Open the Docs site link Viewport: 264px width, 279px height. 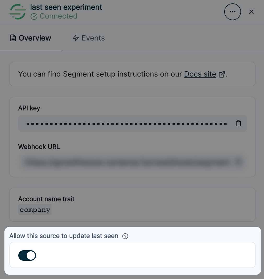(200, 74)
